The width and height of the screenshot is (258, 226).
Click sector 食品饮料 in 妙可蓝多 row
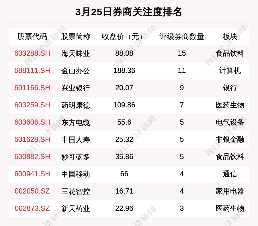click(x=230, y=157)
